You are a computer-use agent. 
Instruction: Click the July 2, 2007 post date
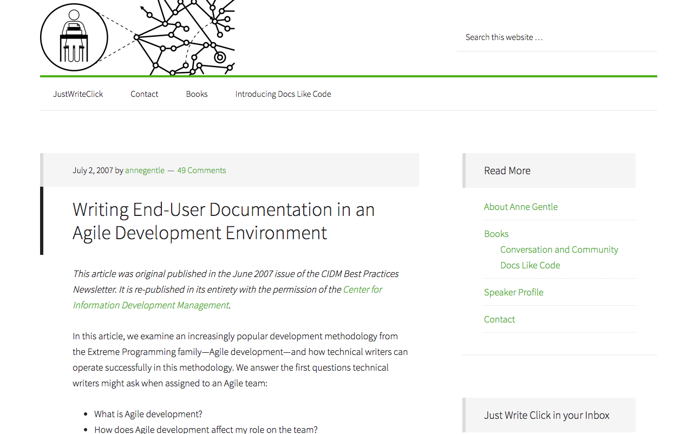point(92,170)
